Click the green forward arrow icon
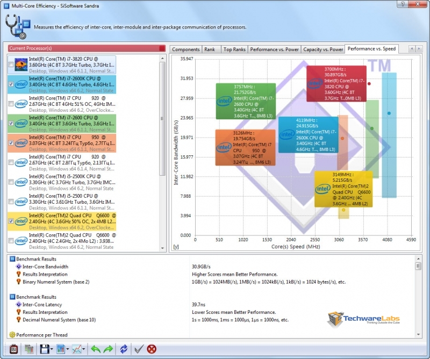This screenshot has width=430, height=359. [109, 349]
